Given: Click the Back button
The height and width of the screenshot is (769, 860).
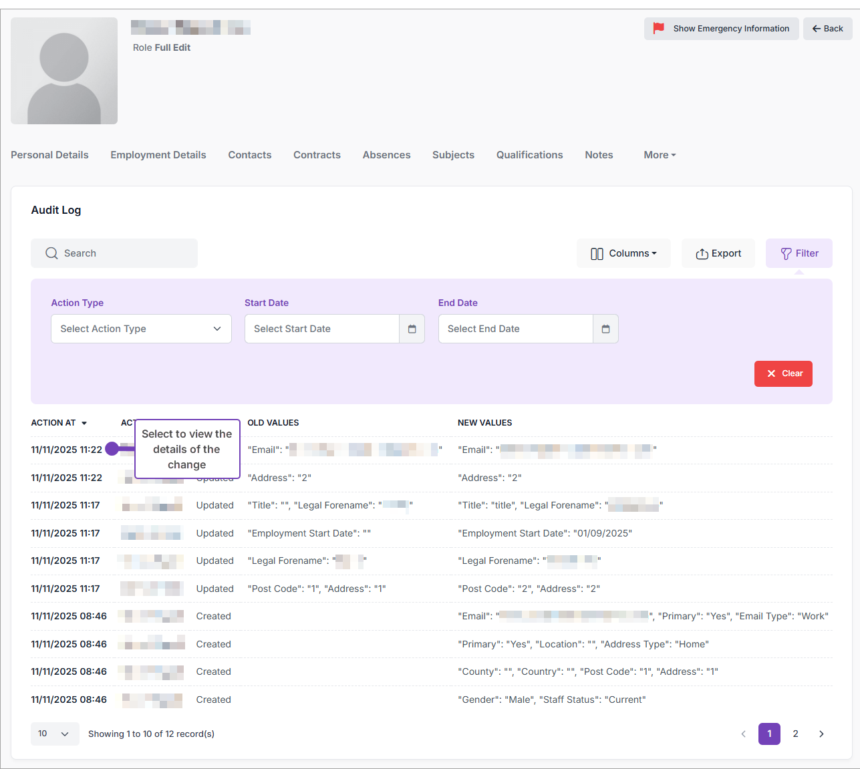Looking at the screenshot, I should (x=827, y=29).
